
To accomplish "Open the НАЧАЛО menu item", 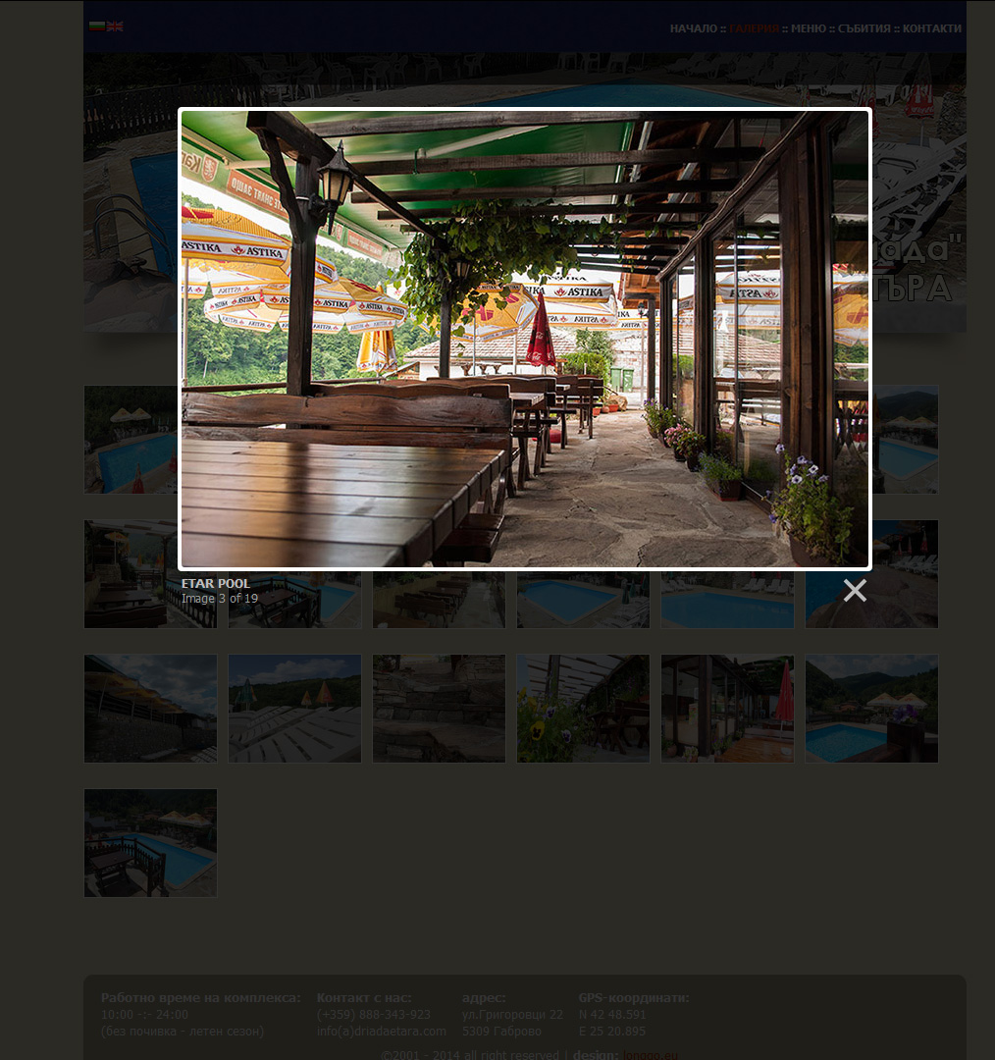I will 694,28.
